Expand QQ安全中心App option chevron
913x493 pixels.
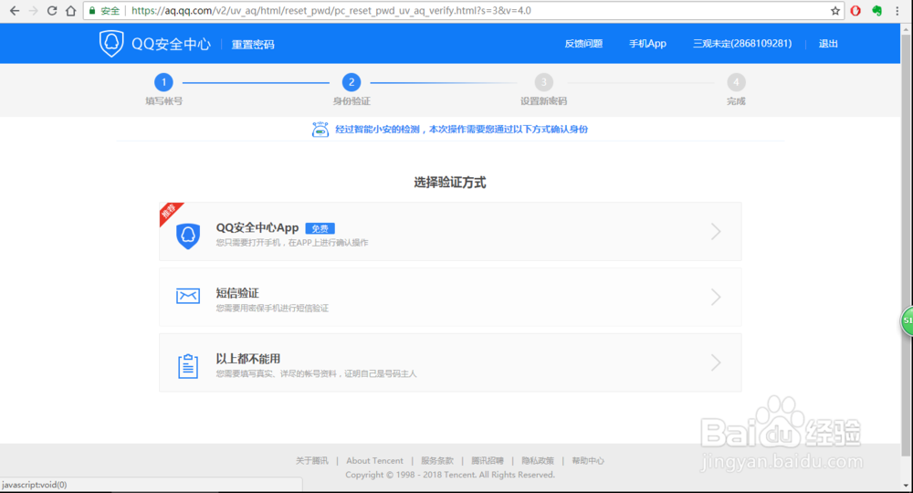pos(716,232)
